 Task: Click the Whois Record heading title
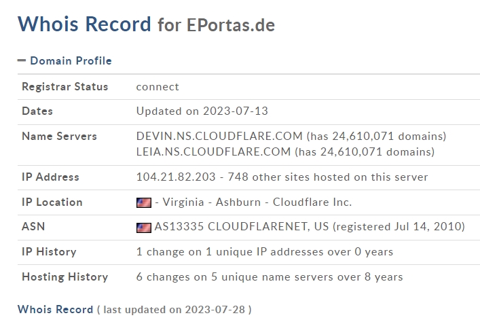pos(84,24)
